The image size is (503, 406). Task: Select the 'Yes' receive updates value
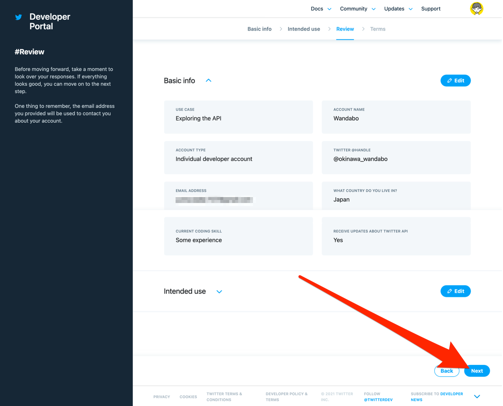338,240
